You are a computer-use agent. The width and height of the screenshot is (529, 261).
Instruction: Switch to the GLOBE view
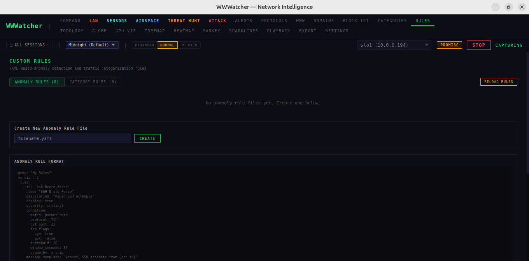pos(99,31)
